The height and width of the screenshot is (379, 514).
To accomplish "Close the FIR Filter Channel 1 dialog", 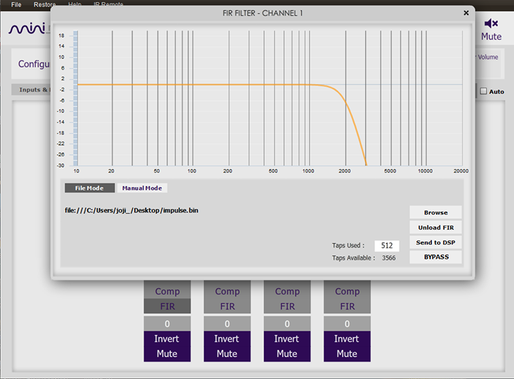I will pyautogui.click(x=466, y=13).
